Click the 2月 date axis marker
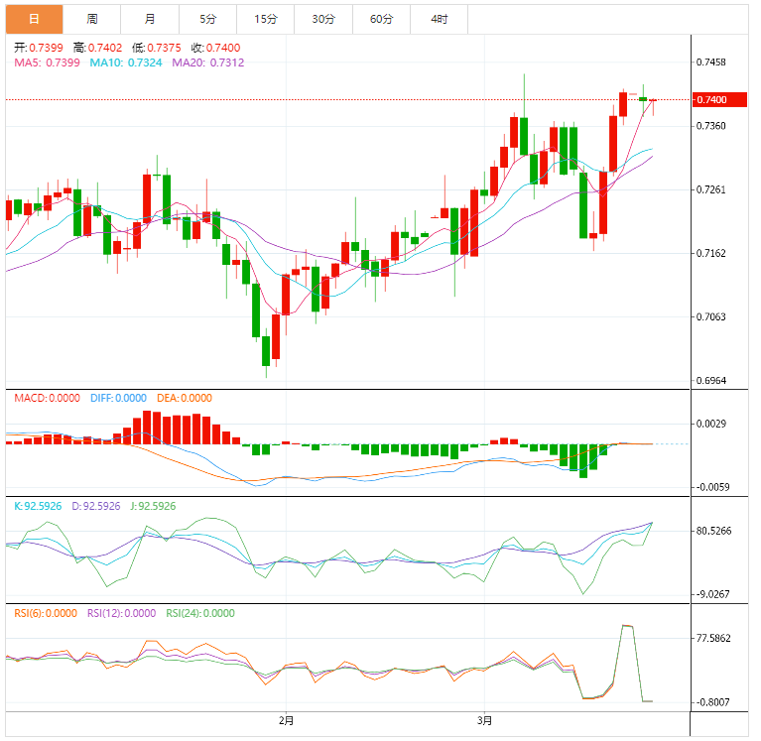Screen dimensions: 761x741 [x=286, y=719]
